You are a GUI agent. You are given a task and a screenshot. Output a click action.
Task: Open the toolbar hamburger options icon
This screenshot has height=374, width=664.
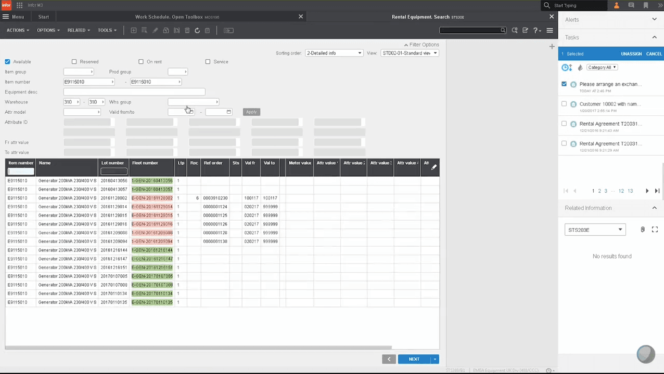tap(550, 30)
